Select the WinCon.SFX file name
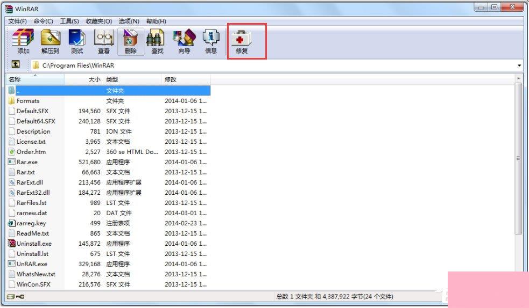 click(33, 284)
